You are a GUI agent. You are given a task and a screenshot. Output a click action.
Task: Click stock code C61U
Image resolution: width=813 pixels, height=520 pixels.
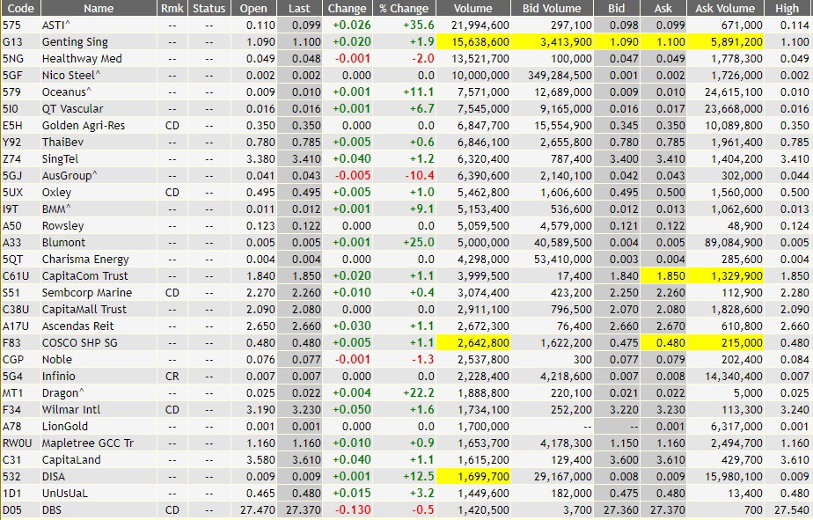[16, 275]
